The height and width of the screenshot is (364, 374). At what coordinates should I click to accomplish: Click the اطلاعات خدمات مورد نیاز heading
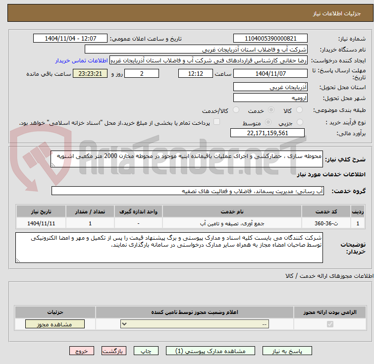coord(331,174)
